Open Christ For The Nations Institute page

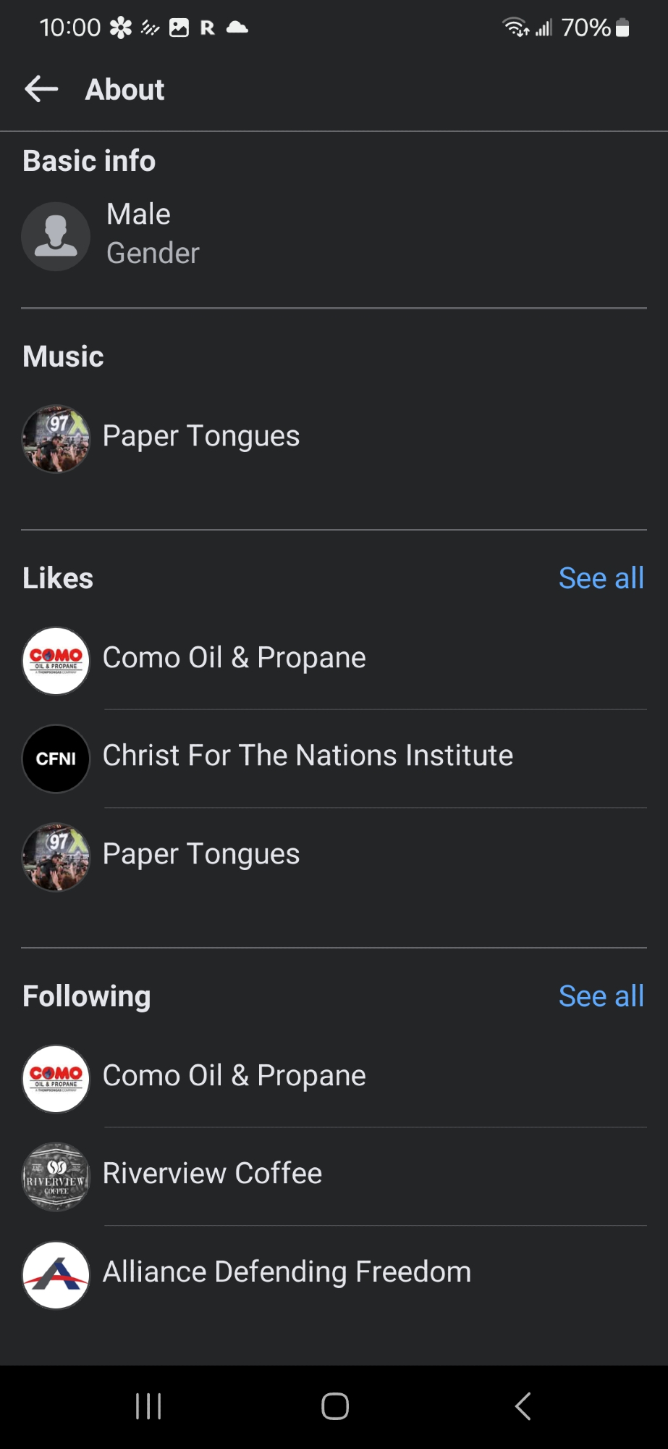308,756
